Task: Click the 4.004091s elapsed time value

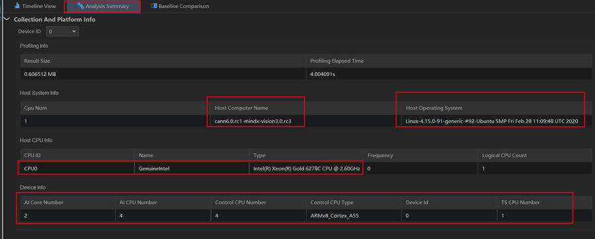Action: tap(322, 74)
